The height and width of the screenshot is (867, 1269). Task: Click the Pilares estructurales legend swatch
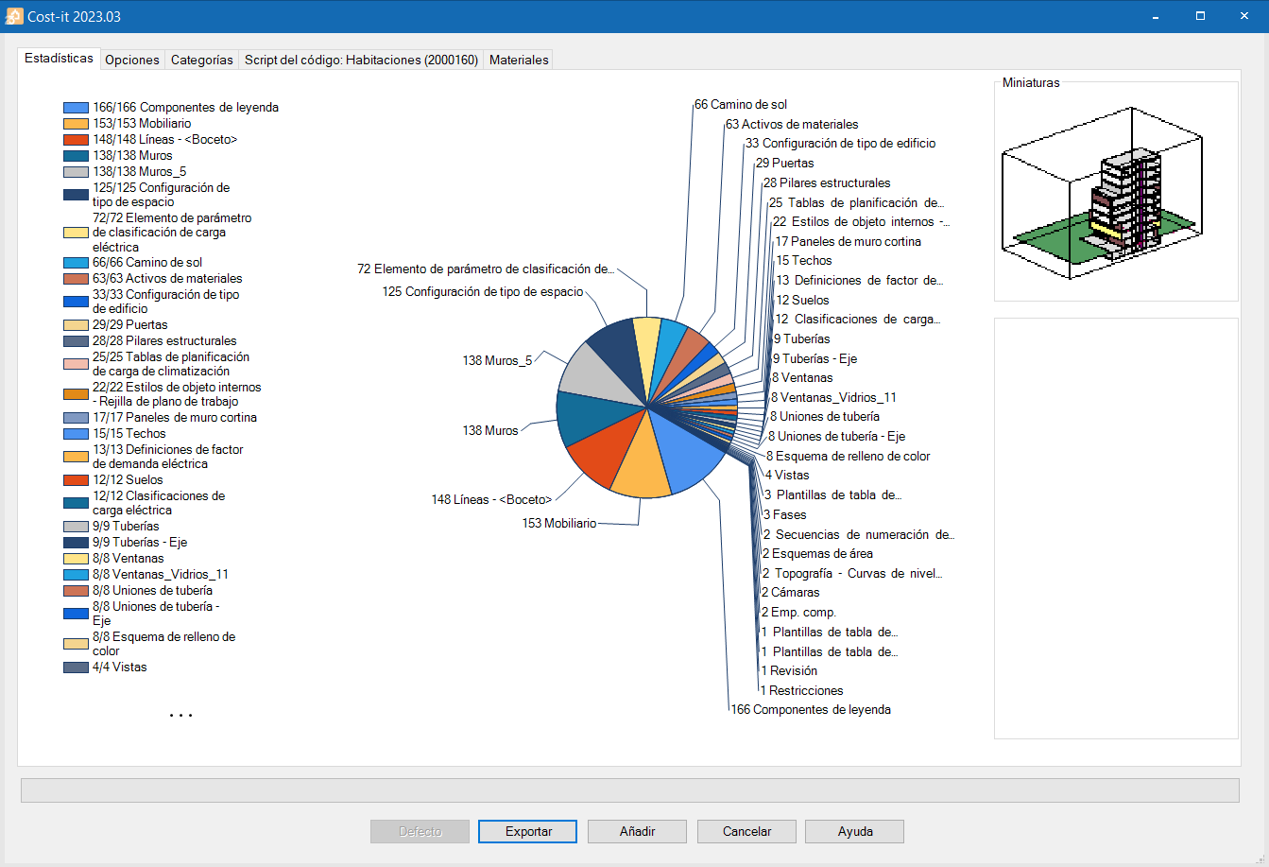tap(77, 340)
